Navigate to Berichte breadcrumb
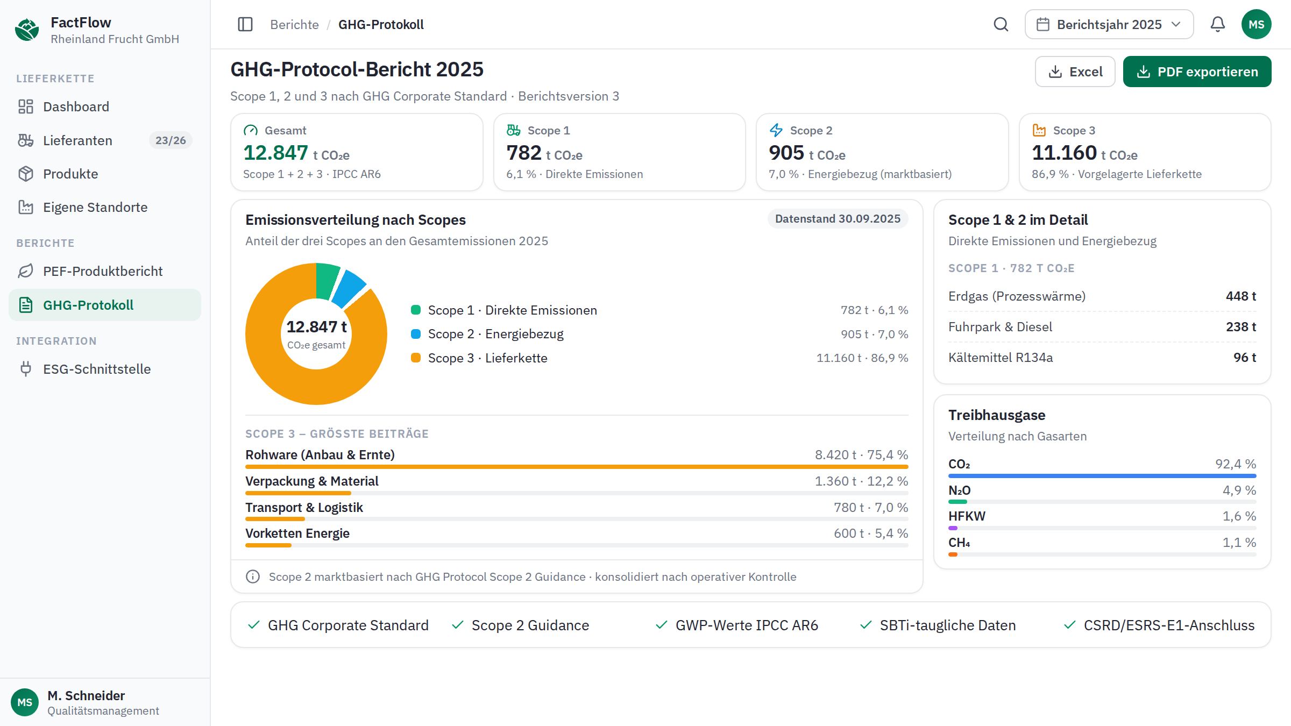 (x=294, y=24)
